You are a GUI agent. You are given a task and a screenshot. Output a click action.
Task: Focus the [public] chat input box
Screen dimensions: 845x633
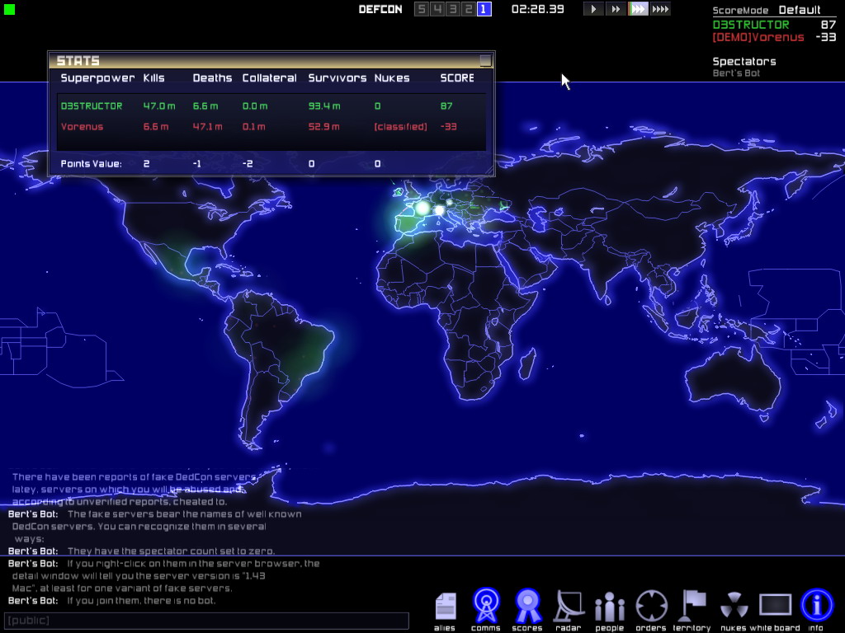[206, 621]
